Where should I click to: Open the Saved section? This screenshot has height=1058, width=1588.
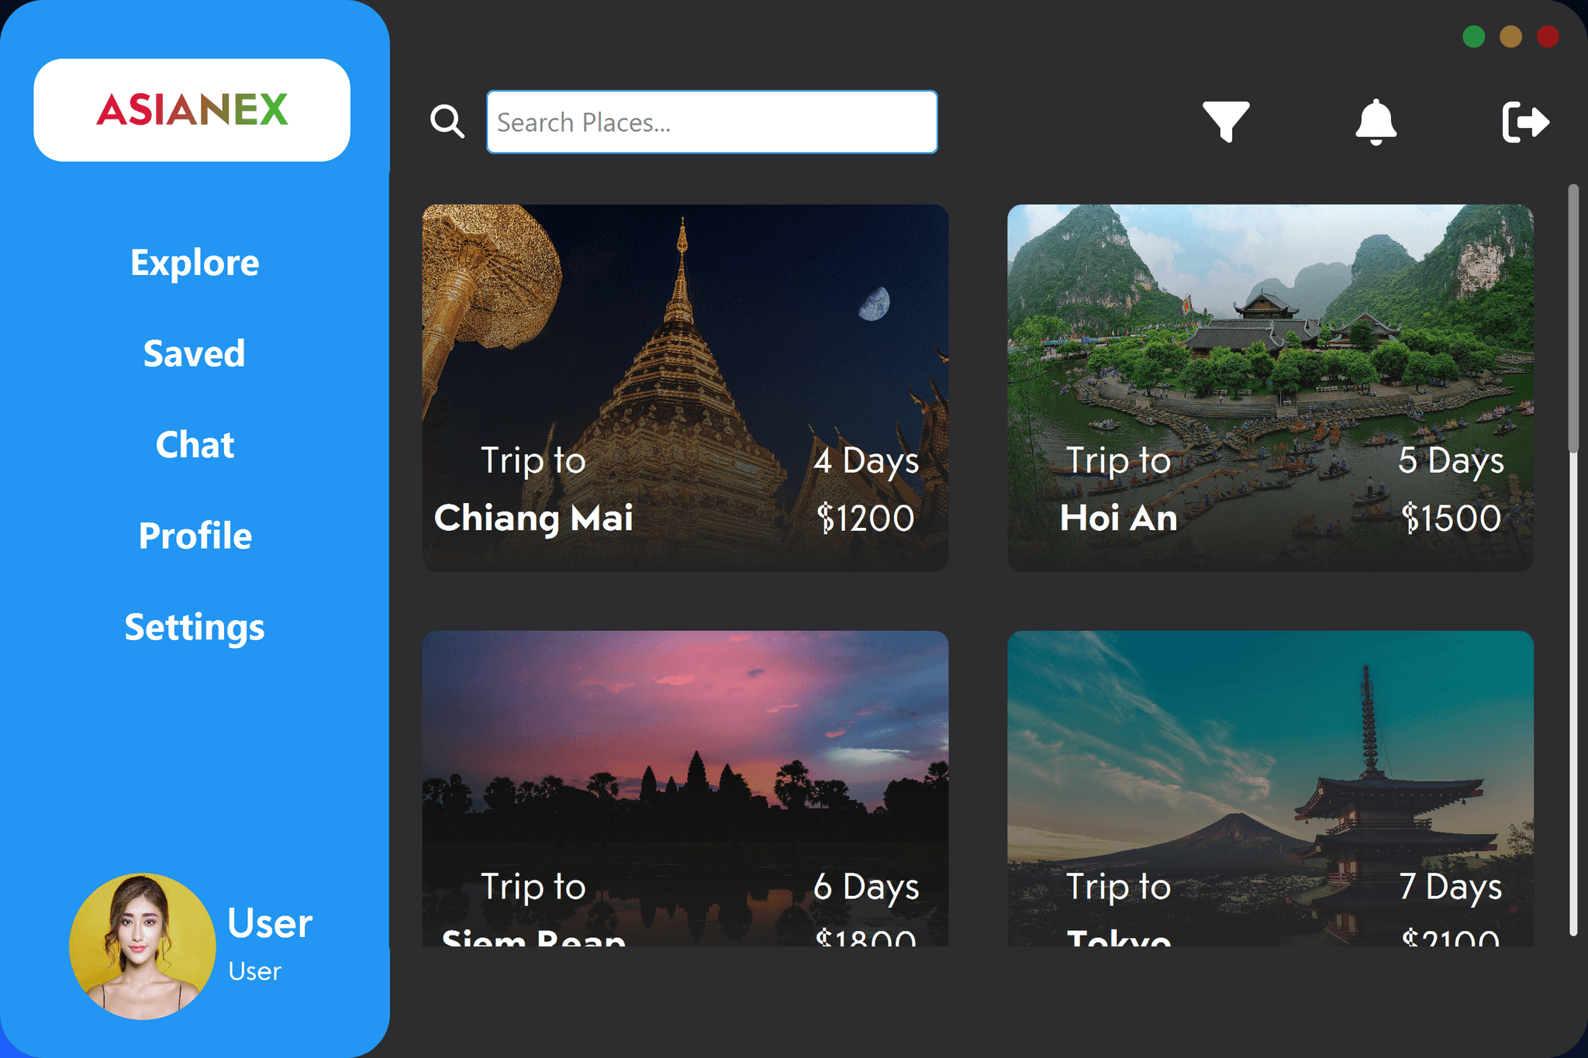tap(195, 353)
